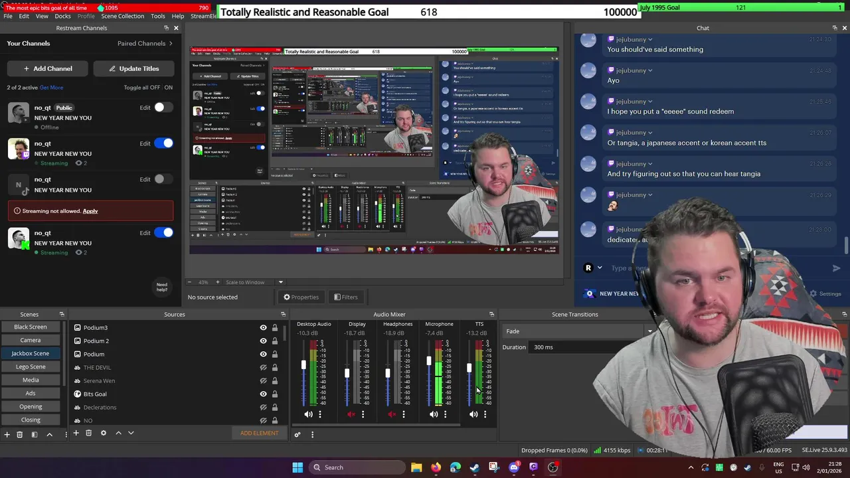Open the Scene Collection menu
The height and width of the screenshot is (478, 850).
[x=122, y=16]
